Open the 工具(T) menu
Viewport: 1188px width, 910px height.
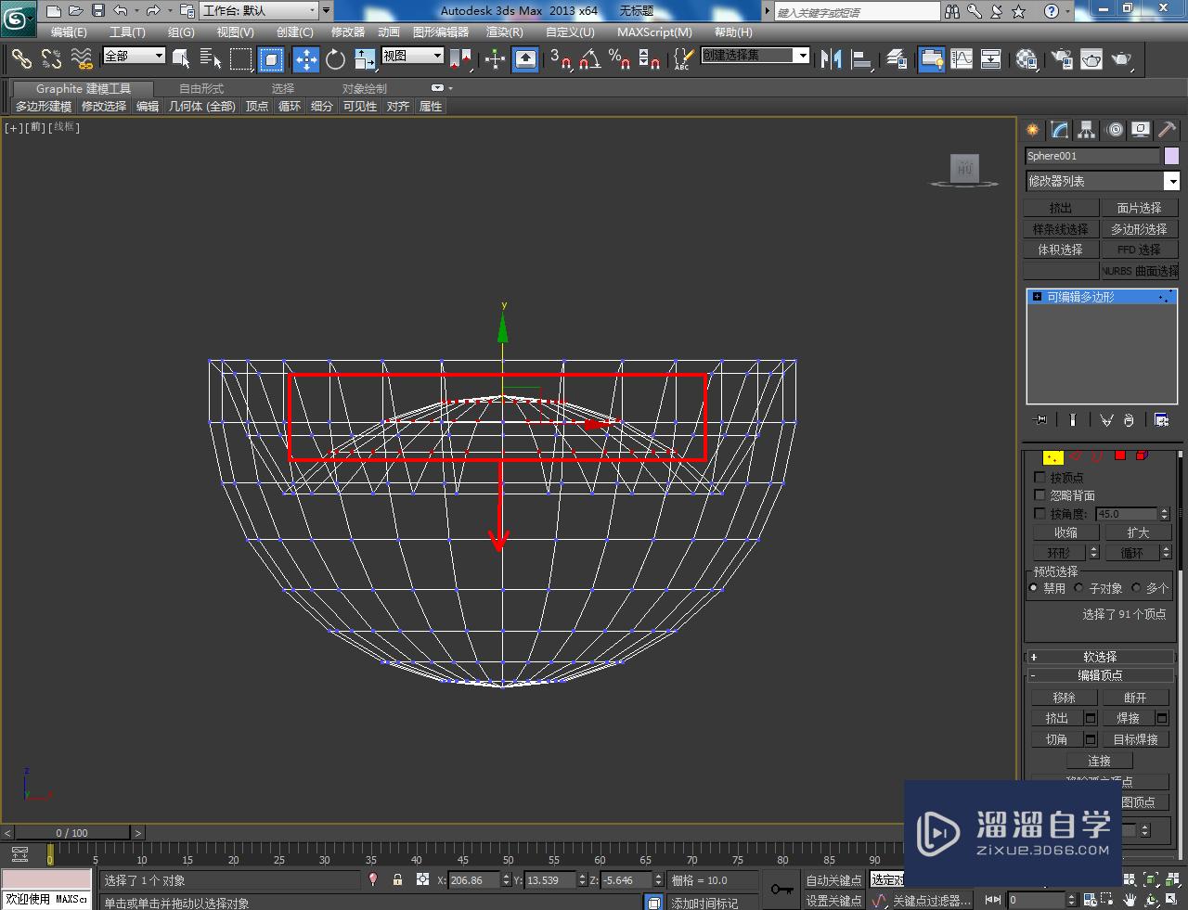(127, 32)
